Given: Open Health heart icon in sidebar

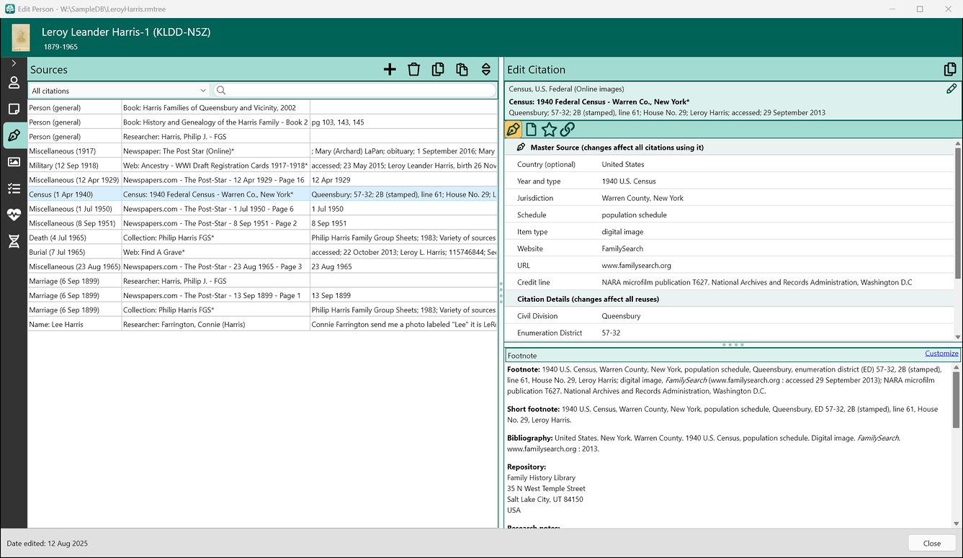Looking at the screenshot, I should pos(14,215).
